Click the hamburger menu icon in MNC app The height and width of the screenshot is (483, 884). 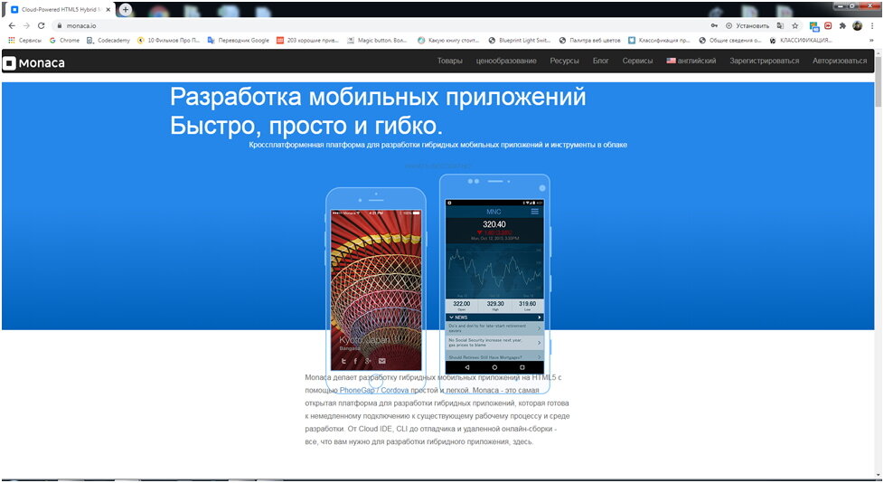tap(534, 212)
